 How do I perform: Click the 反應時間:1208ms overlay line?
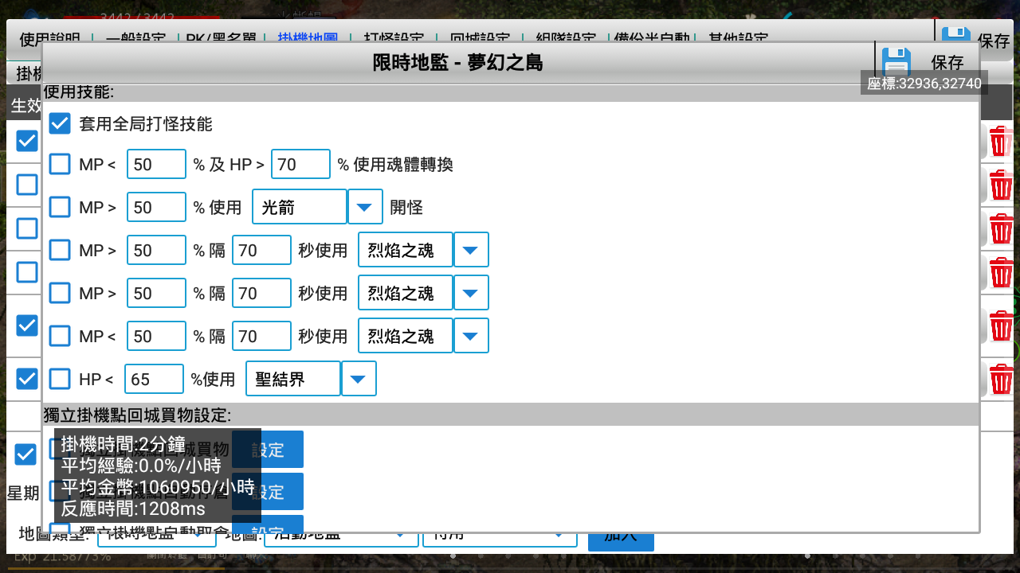pyautogui.click(x=133, y=509)
